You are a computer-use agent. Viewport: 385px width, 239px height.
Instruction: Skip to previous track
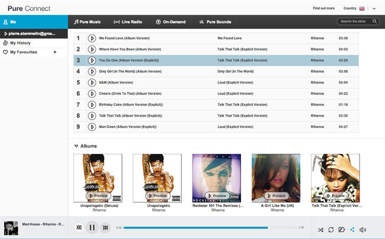[x=79, y=228]
